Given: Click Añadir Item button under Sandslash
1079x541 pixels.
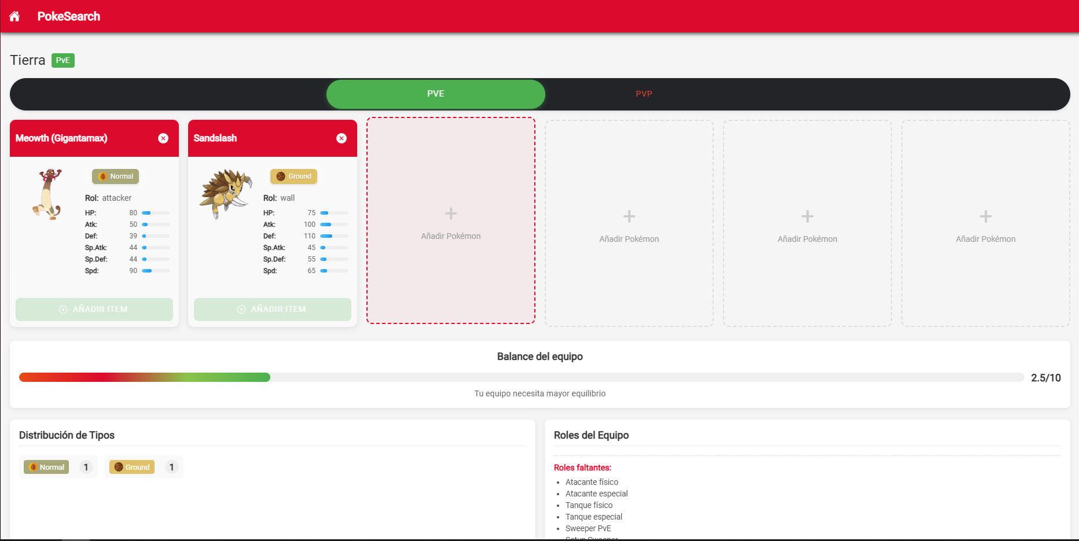Looking at the screenshot, I should pos(273,310).
